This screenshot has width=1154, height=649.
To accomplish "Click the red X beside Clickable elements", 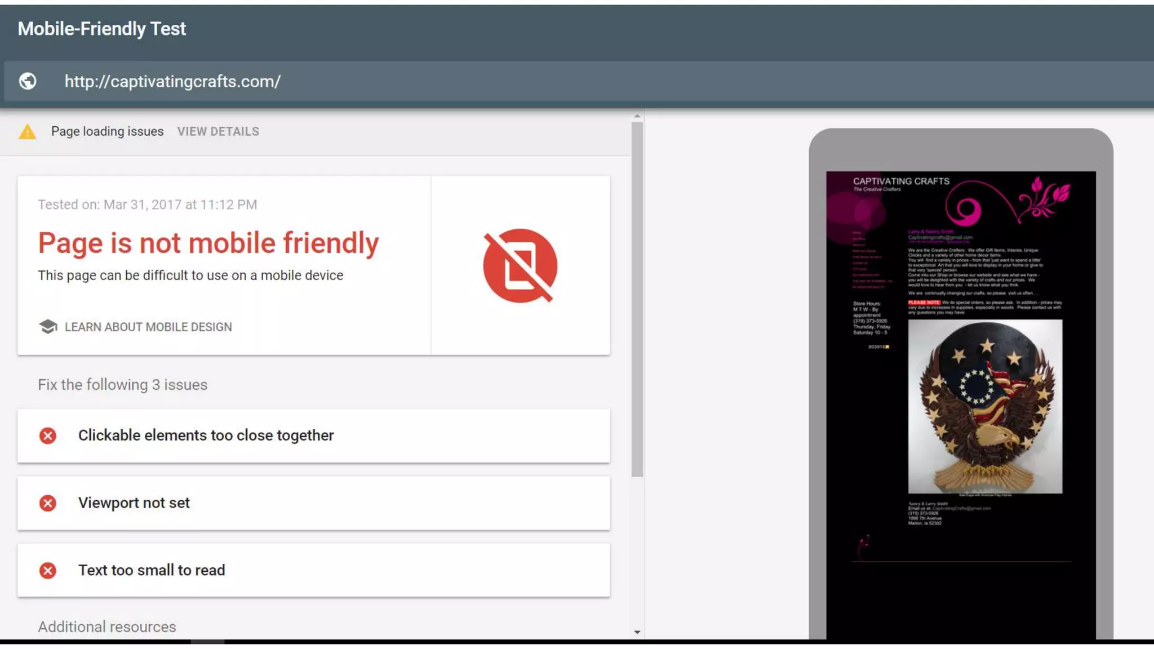I will pyautogui.click(x=48, y=435).
